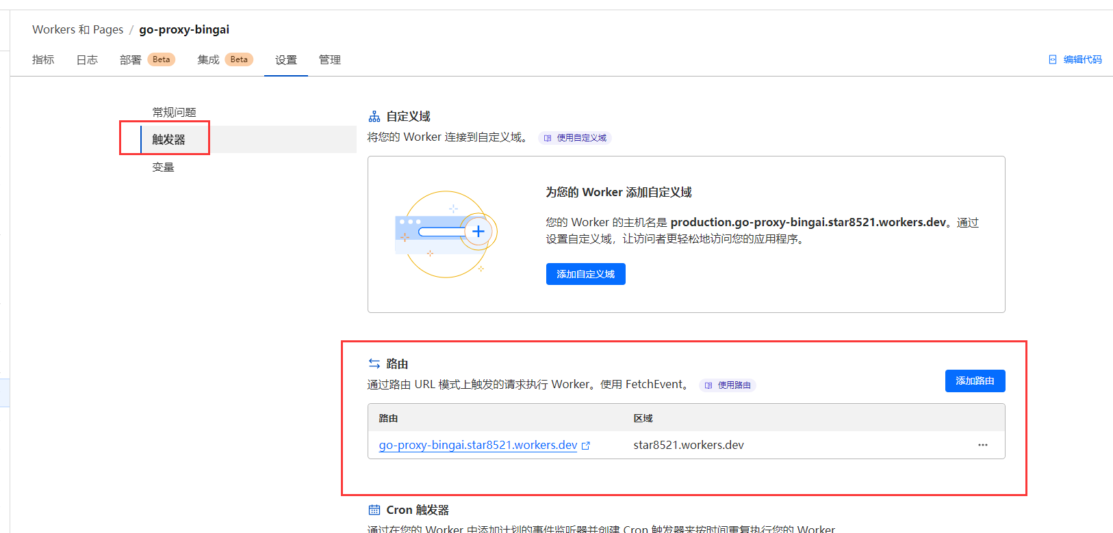Switch to the 管理 tab
Image resolution: width=1113 pixels, height=533 pixels.
(x=329, y=60)
